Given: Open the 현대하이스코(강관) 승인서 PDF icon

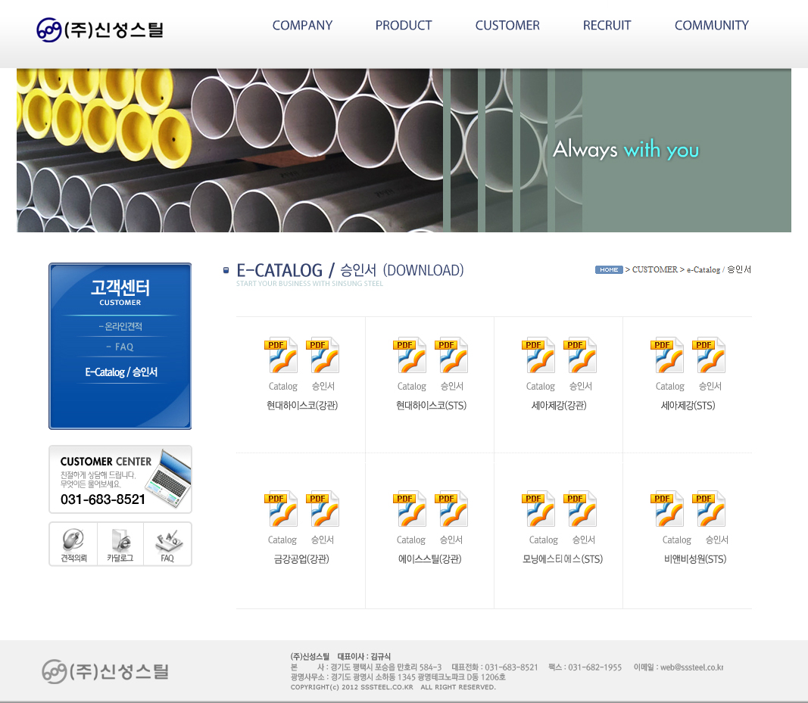Looking at the screenshot, I should (x=323, y=356).
